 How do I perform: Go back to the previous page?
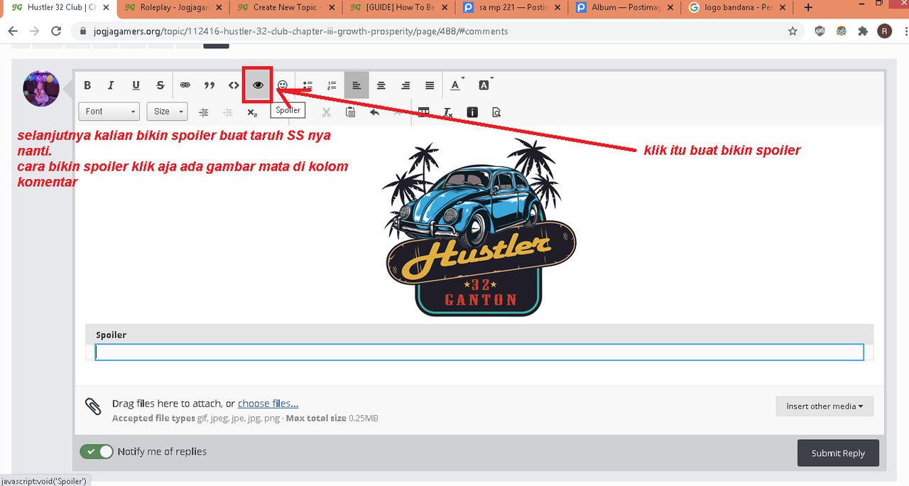[x=13, y=31]
